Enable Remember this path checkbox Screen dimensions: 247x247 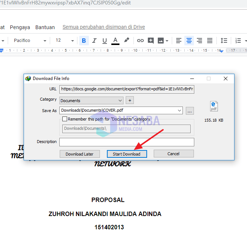65,119
